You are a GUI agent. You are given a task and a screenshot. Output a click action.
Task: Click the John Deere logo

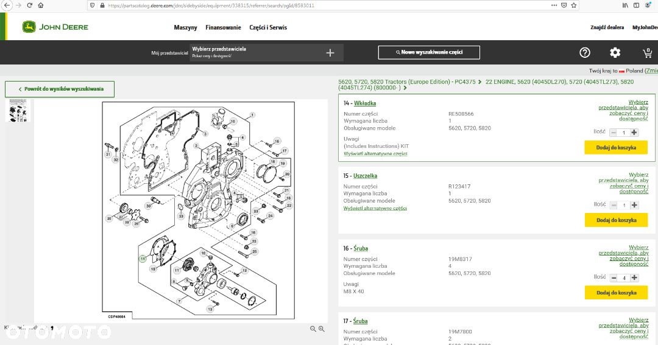point(55,27)
